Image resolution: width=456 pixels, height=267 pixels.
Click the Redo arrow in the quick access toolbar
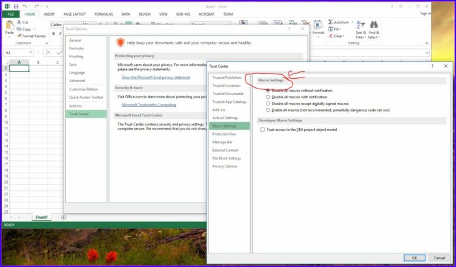[x=36, y=6]
